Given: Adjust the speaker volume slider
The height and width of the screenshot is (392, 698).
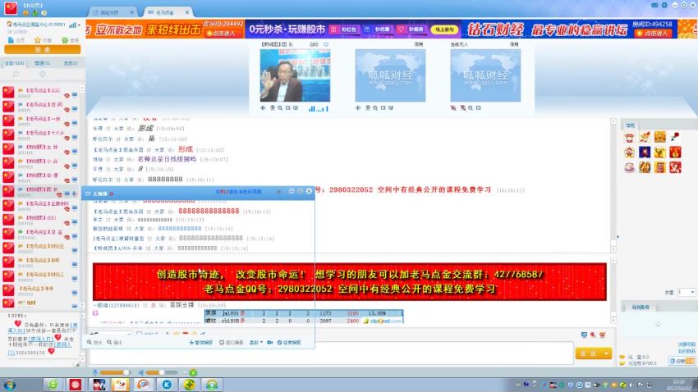Looking at the screenshot, I should tap(162, 372).
